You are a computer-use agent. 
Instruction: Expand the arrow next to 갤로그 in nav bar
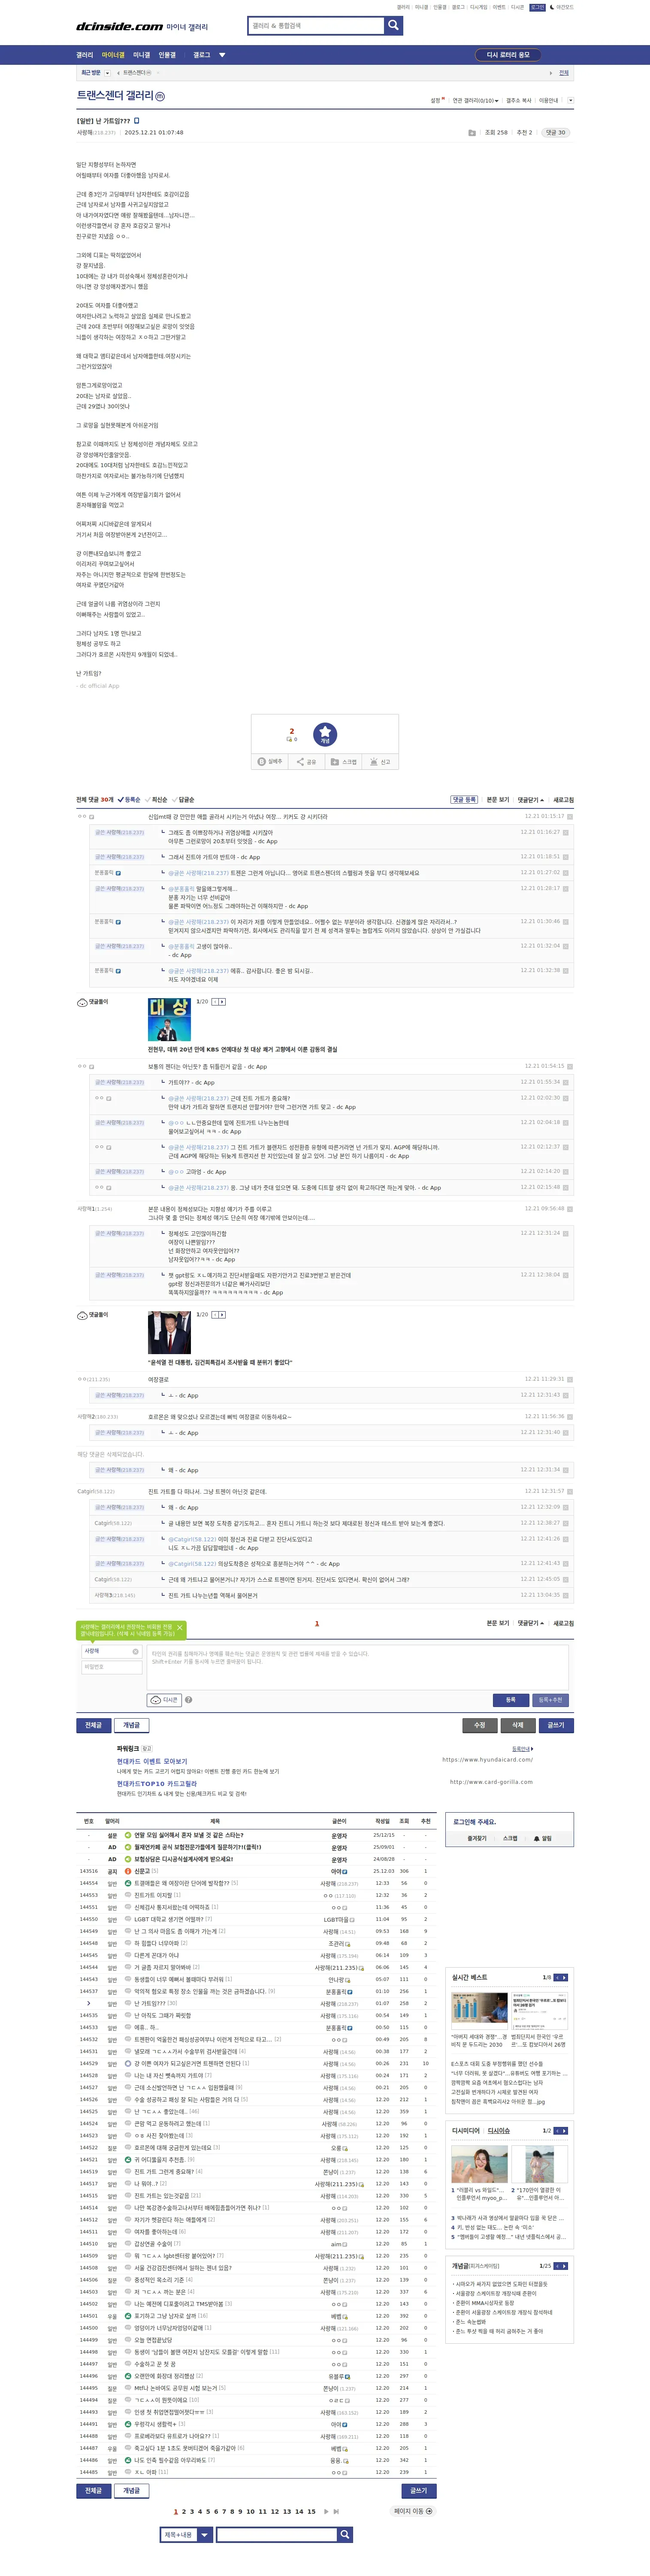coord(222,55)
